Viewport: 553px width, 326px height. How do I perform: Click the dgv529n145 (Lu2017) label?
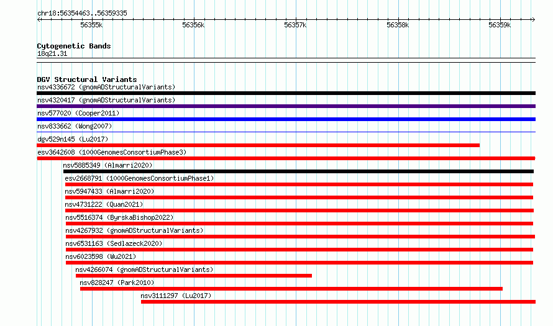73,139
